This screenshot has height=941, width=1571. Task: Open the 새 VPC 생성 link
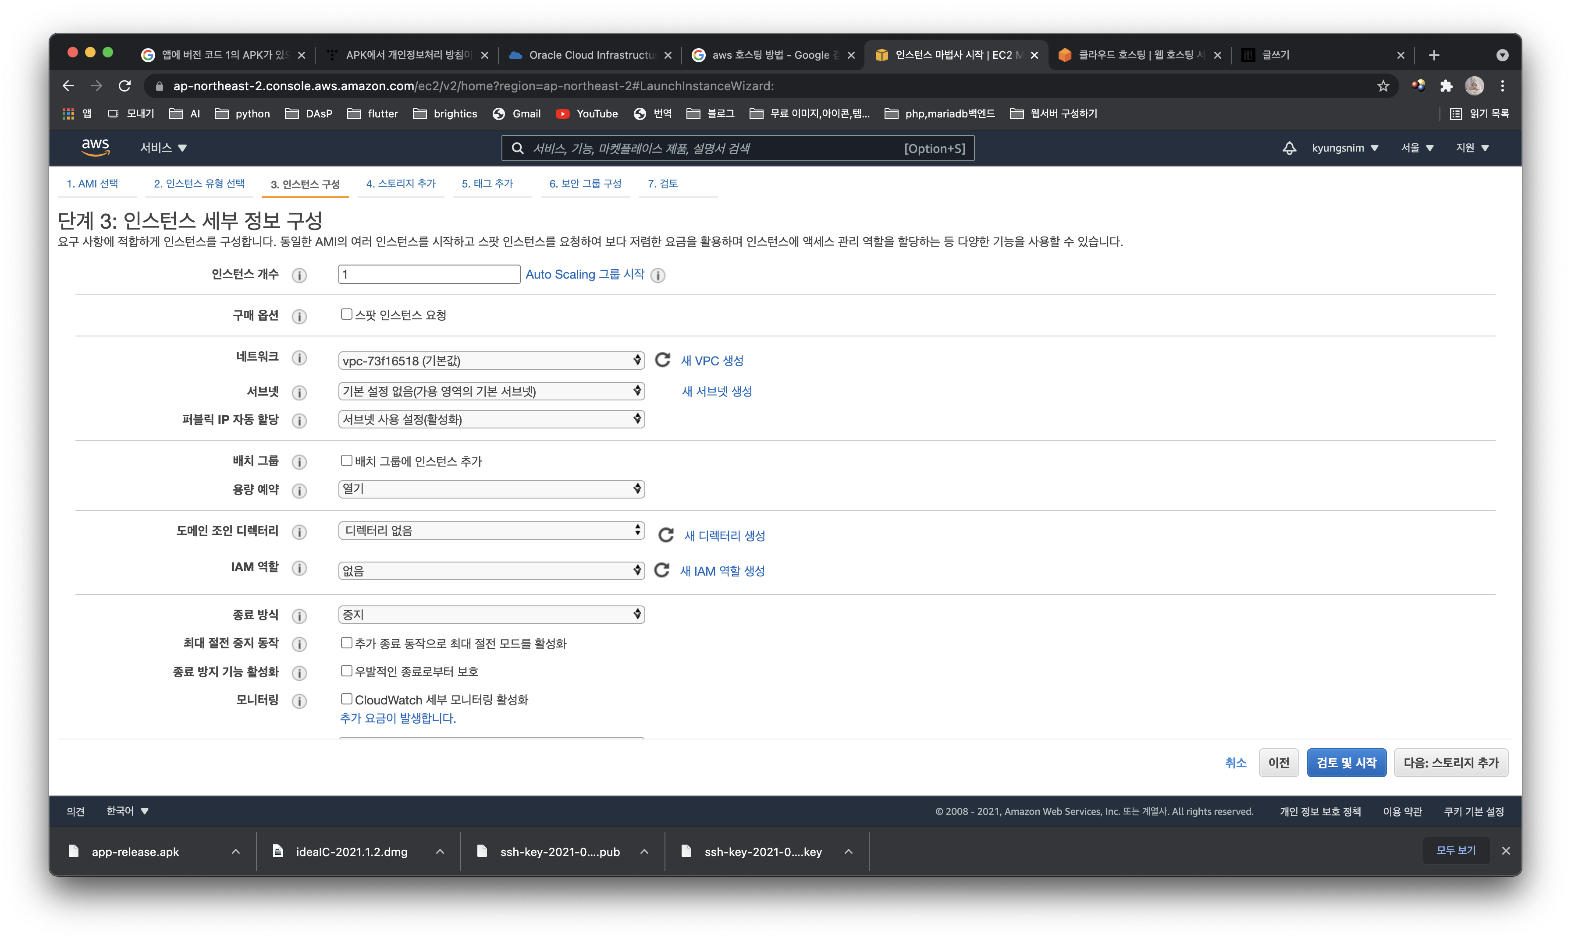pyautogui.click(x=711, y=361)
